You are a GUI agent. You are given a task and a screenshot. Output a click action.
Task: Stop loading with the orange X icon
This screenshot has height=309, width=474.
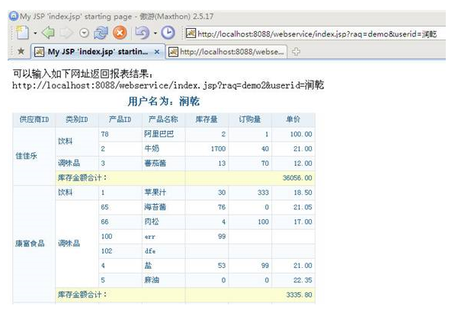120,33
